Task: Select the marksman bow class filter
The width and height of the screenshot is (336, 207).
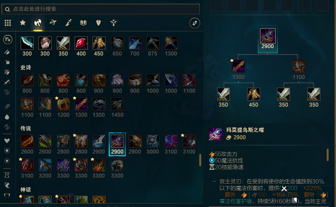Action: tap(53, 22)
